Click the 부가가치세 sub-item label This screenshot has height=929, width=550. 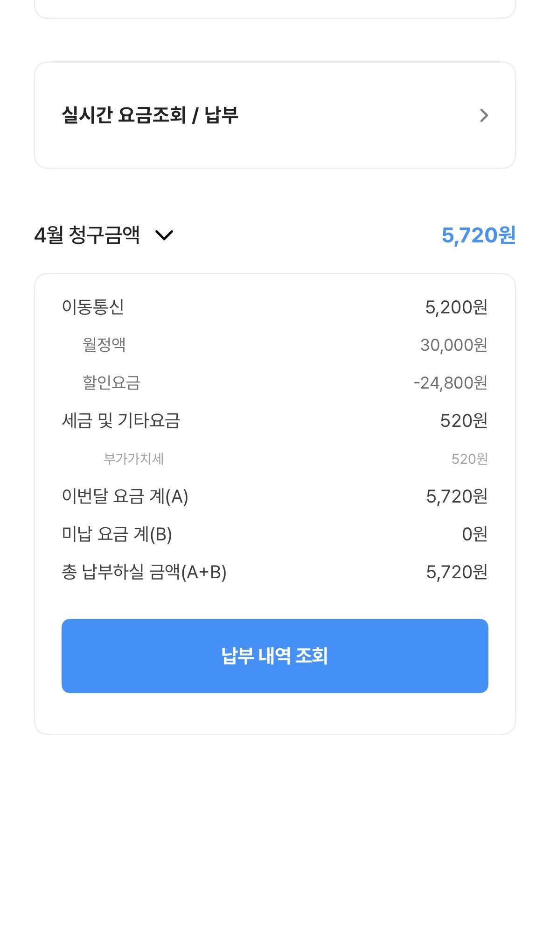click(x=133, y=459)
